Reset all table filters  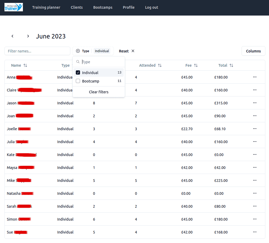[x=127, y=51]
